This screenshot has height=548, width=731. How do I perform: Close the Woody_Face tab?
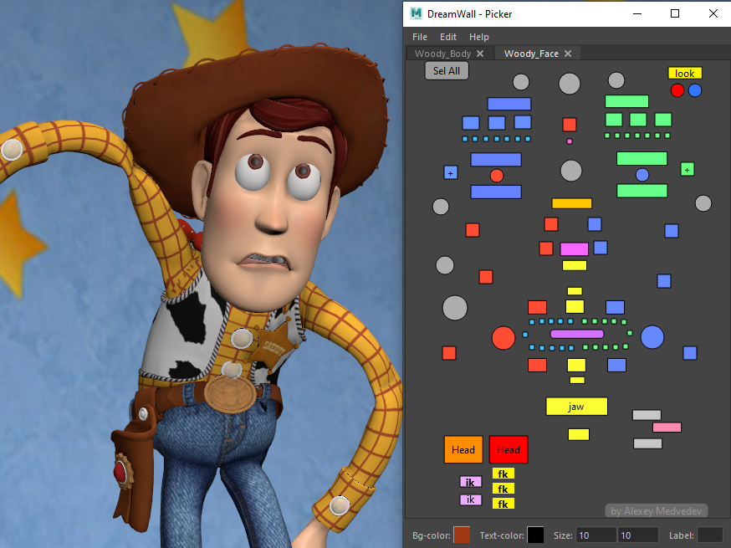[x=568, y=54]
